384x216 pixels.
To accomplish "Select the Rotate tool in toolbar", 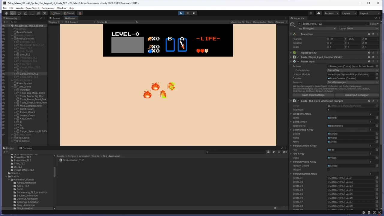I will pyautogui.click(x=19, y=13).
